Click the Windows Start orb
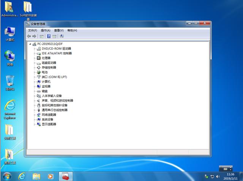The height and width of the screenshot is (181, 243). click(7, 176)
